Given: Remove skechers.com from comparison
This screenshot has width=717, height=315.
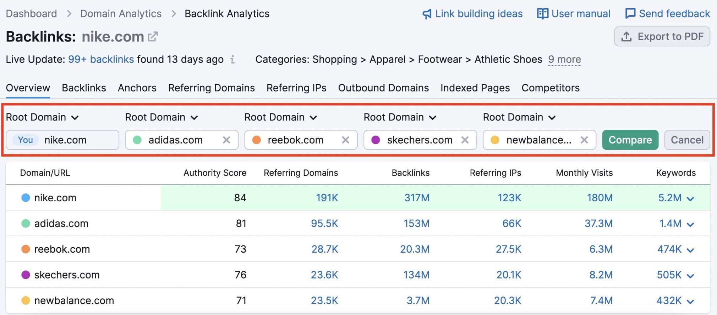Looking at the screenshot, I should point(465,140).
